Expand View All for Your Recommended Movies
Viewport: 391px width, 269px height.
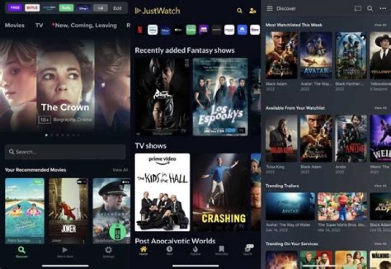(x=120, y=170)
